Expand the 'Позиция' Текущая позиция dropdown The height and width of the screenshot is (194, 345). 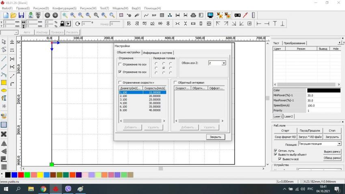[x=339, y=144]
